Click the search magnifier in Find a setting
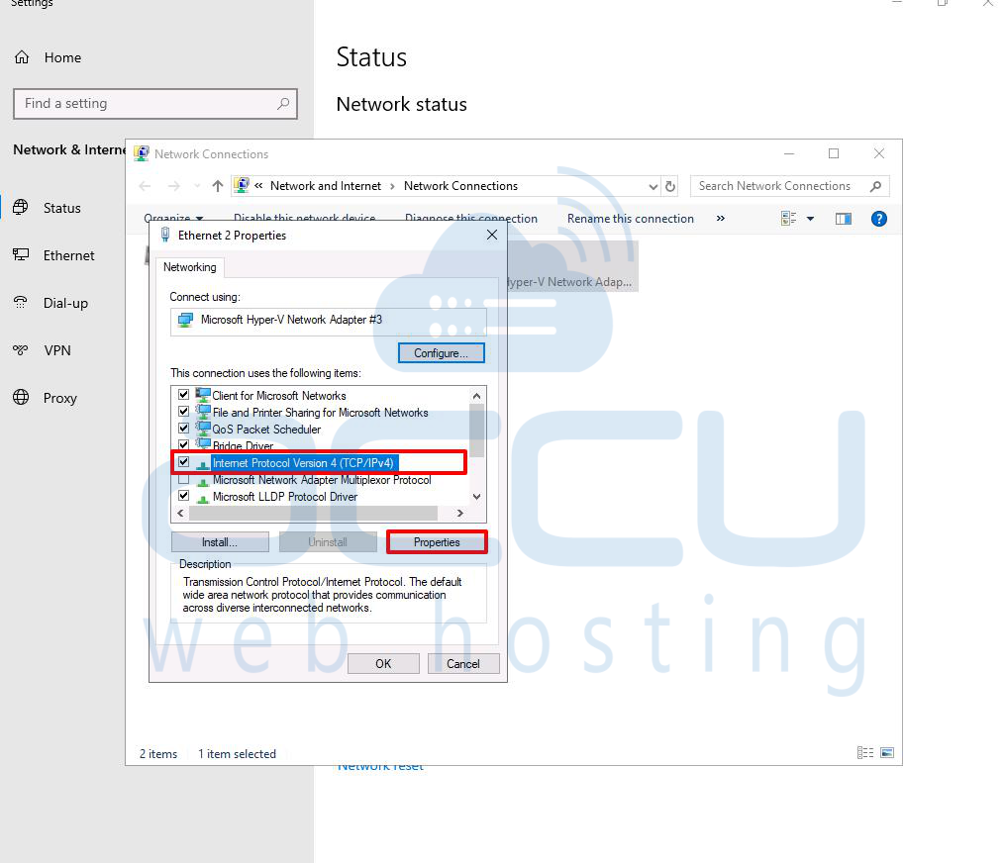This screenshot has height=863, width=1005. tap(282, 104)
